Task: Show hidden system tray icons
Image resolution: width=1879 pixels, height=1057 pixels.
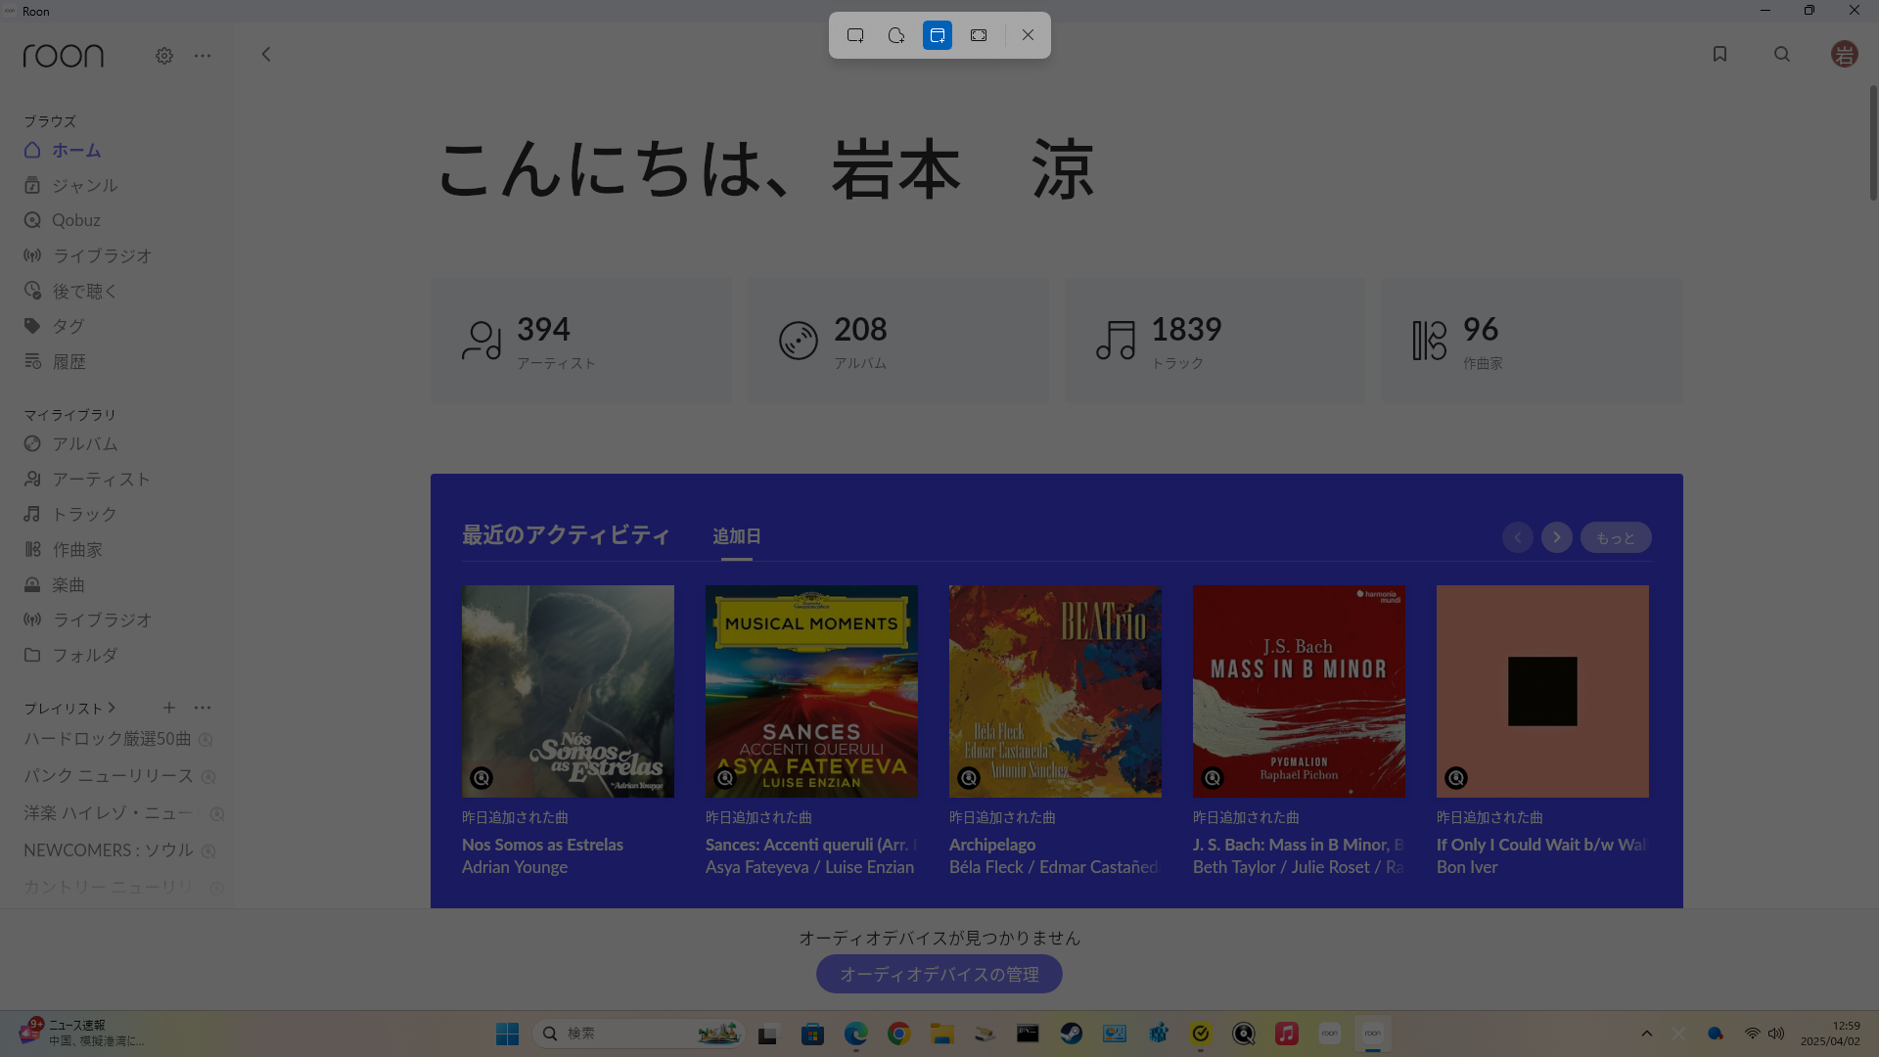Action: (x=1647, y=1034)
